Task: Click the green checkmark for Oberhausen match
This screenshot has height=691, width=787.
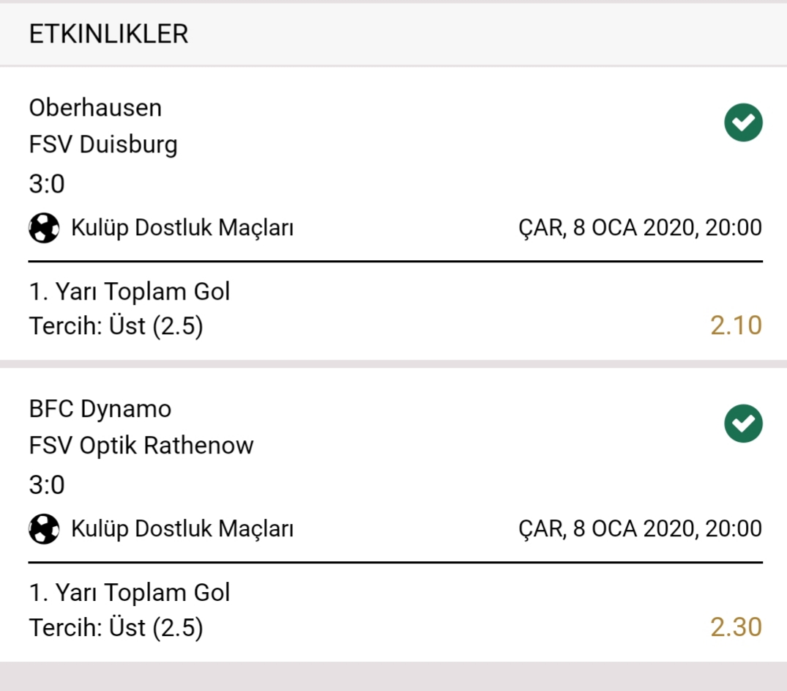Action: pyautogui.click(x=743, y=122)
